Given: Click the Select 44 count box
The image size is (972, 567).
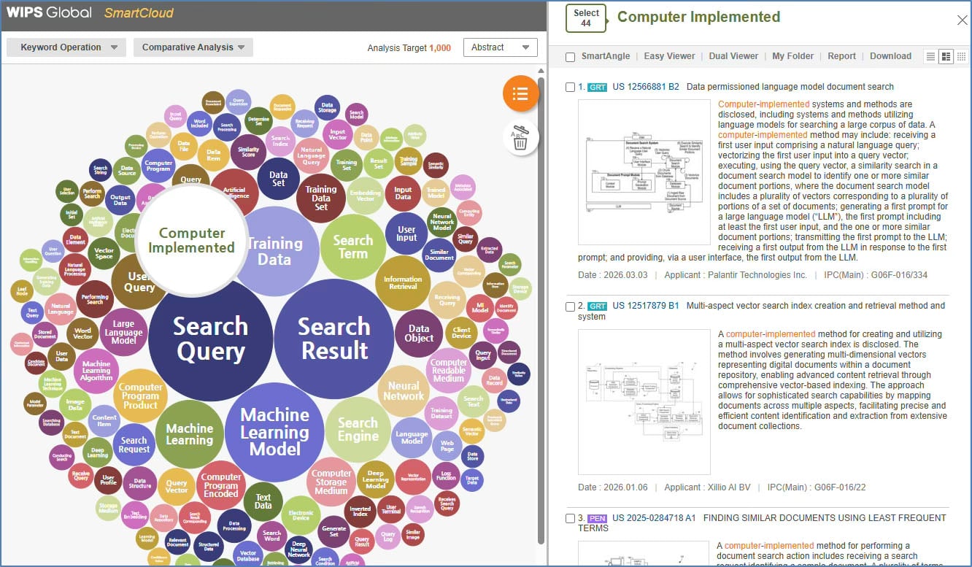Looking at the screenshot, I should (x=586, y=18).
